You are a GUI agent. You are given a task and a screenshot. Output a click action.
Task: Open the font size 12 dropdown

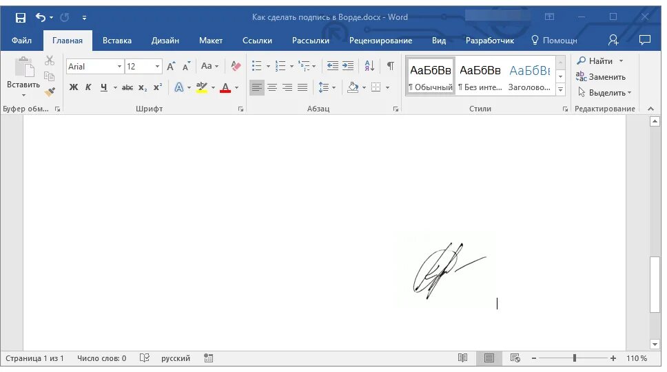click(157, 66)
